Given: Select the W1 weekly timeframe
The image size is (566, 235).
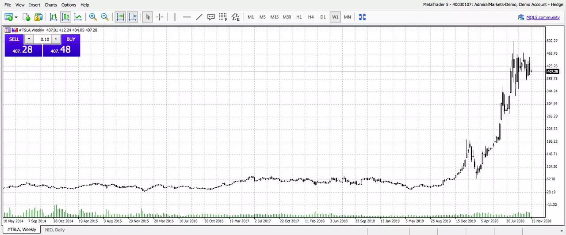Looking at the screenshot, I should pyautogui.click(x=335, y=17).
